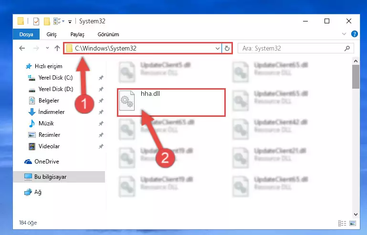Open Help with the blue question mark
Screen dimensions: 367x235
(355, 34)
